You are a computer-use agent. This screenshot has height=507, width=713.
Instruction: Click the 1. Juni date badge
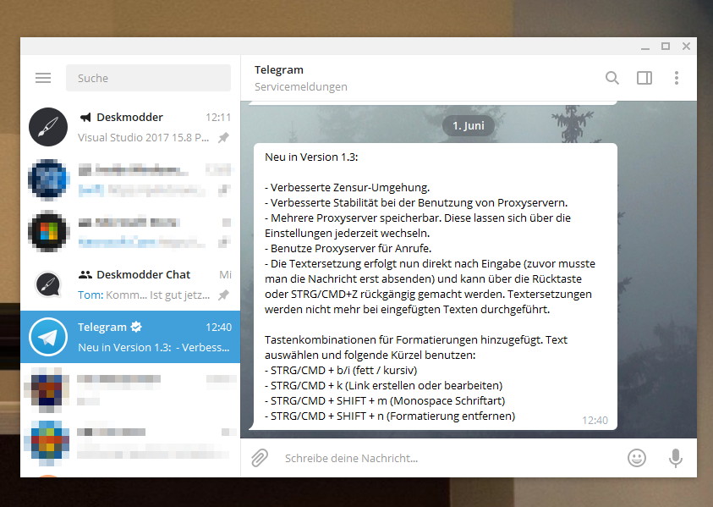click(469, 125)
